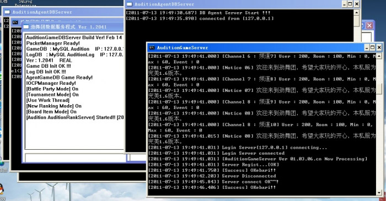
Task: Select the 'Game DB Init OK !!!' log line
Action: (49, 66)
